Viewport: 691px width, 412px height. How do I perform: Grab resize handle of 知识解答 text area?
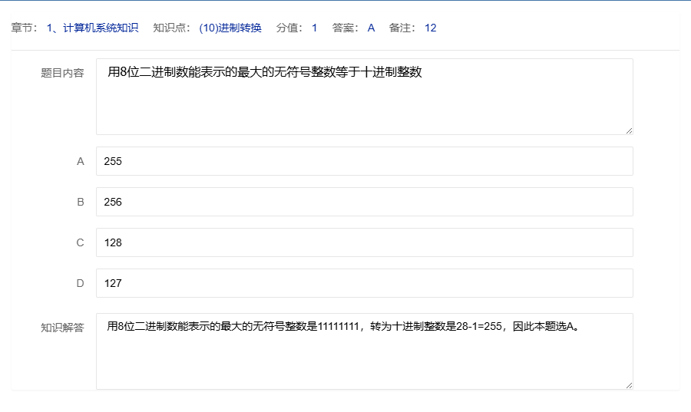point(629,385)
